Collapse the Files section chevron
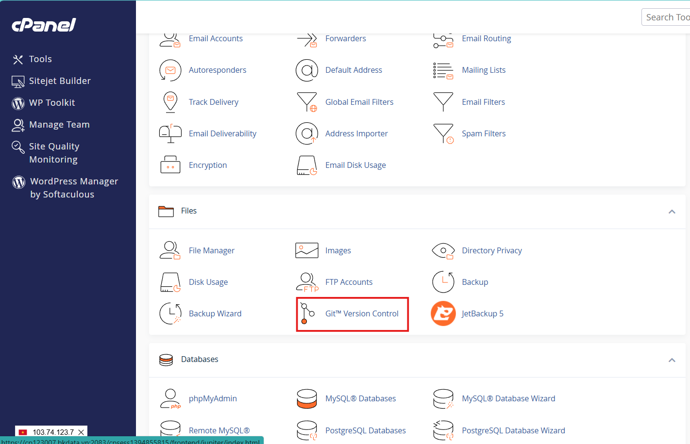The width and height of the screenshot is (690, 444). pyautogui.click(x=672, y=212)
